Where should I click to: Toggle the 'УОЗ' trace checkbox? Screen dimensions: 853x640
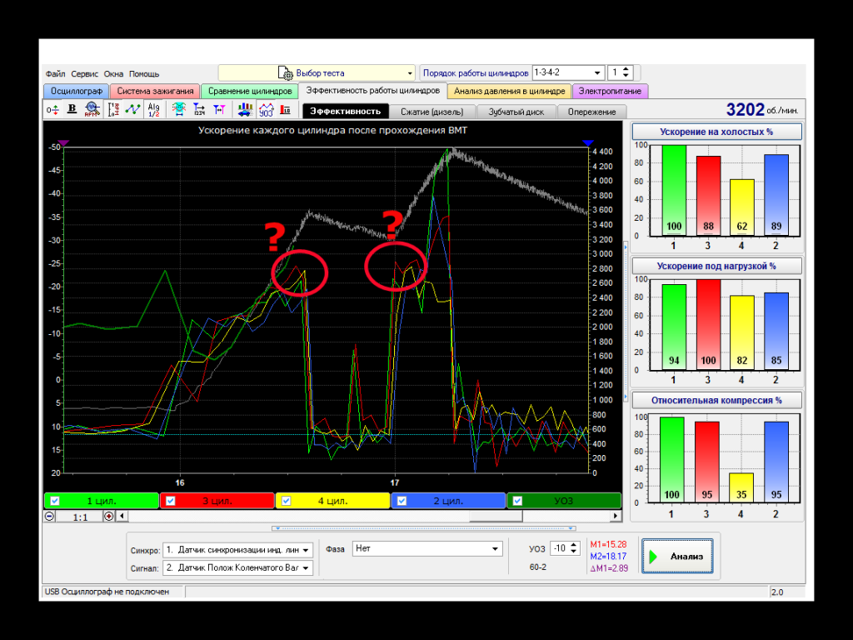coord(517,501)
